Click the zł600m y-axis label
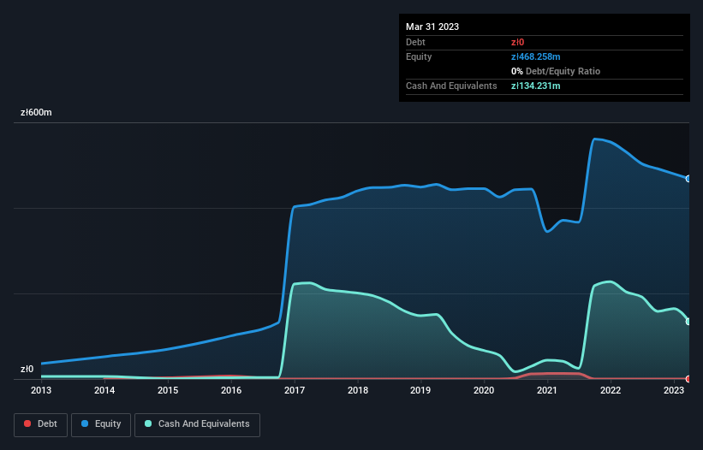 point(36,112)
